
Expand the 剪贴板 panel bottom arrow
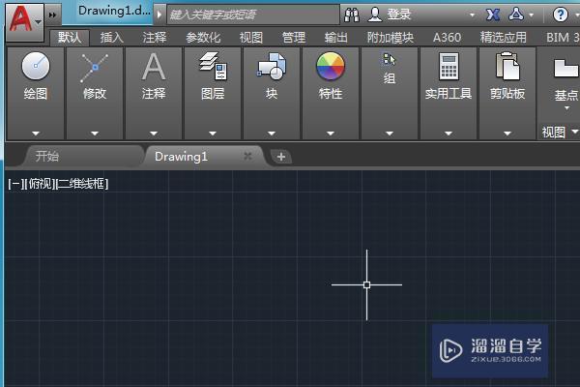click(x=507, y=134)
